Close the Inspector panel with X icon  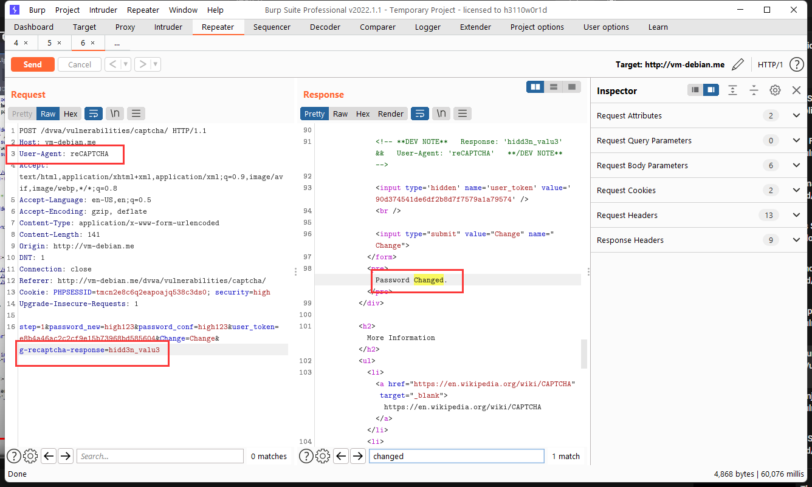(x=796, y=90)
